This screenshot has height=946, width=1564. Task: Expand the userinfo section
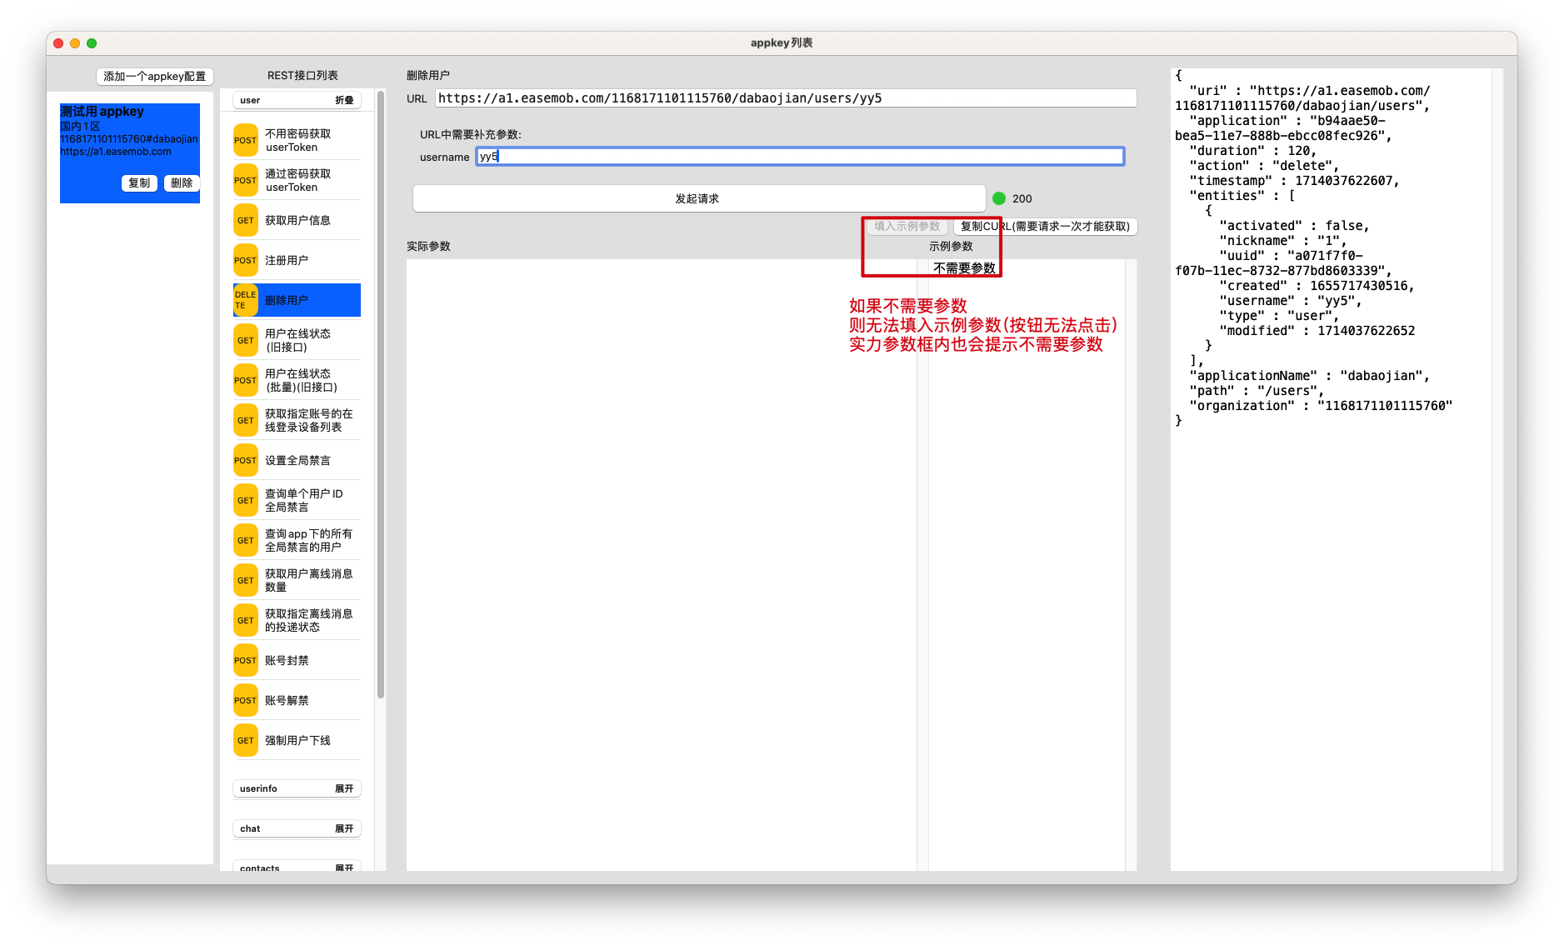[344, 788]
